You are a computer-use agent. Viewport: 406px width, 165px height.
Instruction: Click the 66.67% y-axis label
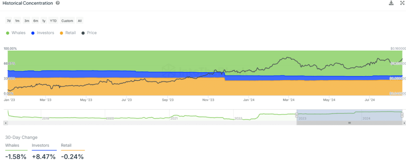tap(10, 63)
